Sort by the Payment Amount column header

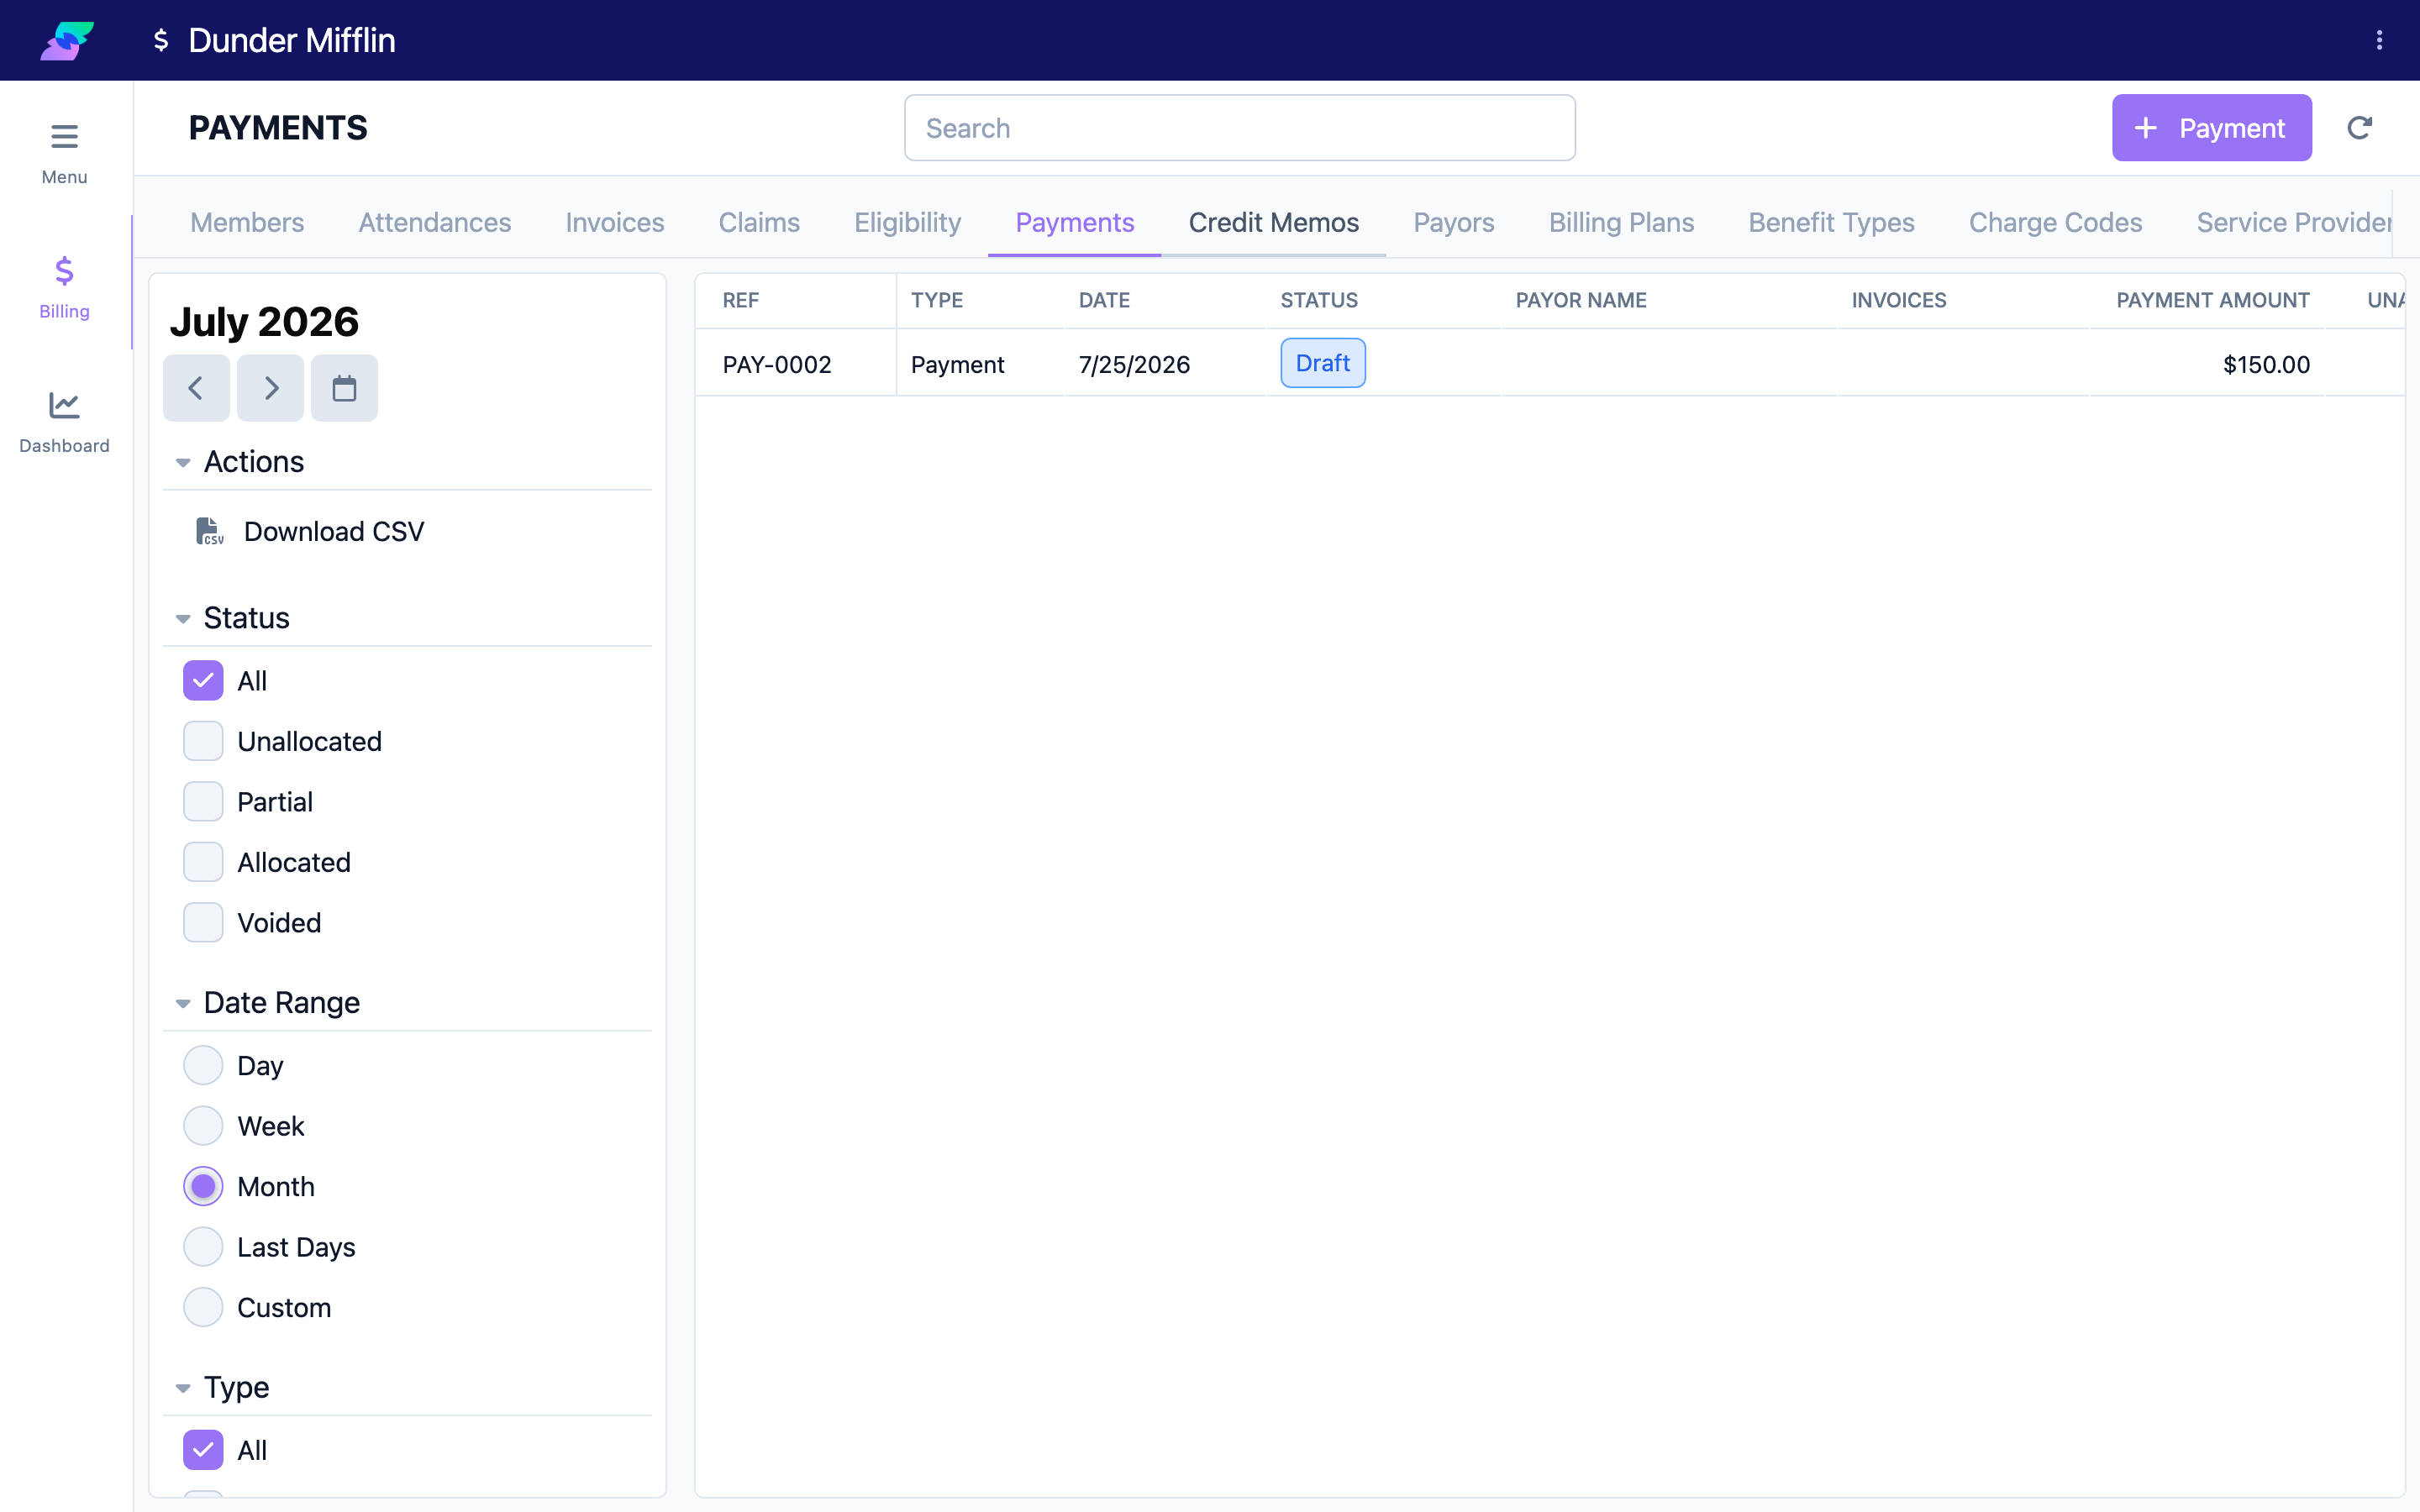tap(2212, 300)
